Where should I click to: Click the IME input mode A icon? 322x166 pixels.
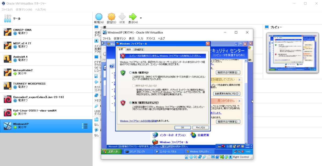(228, 146)
